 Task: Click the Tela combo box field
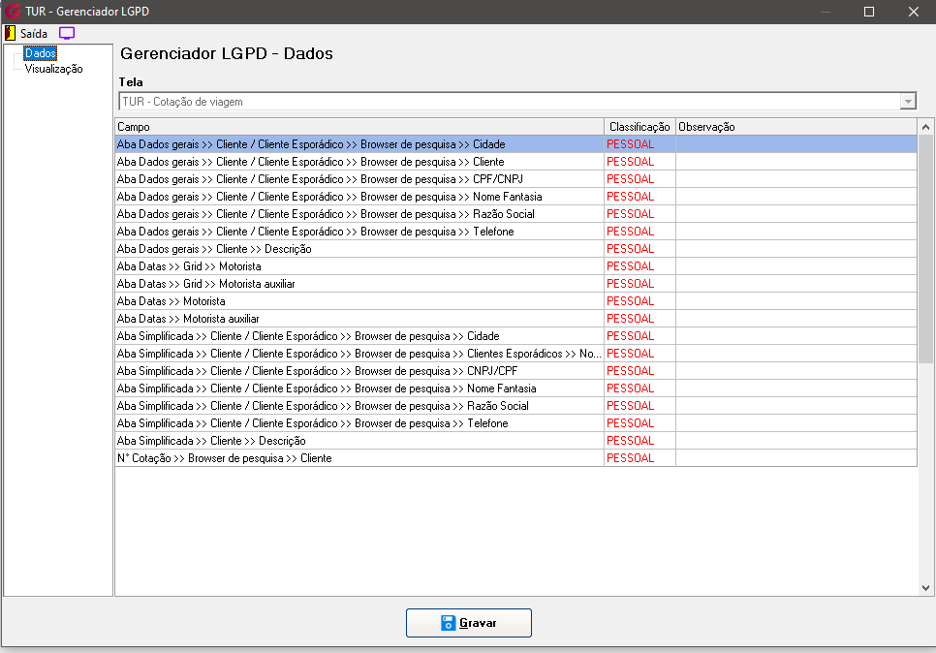[517, 102]
